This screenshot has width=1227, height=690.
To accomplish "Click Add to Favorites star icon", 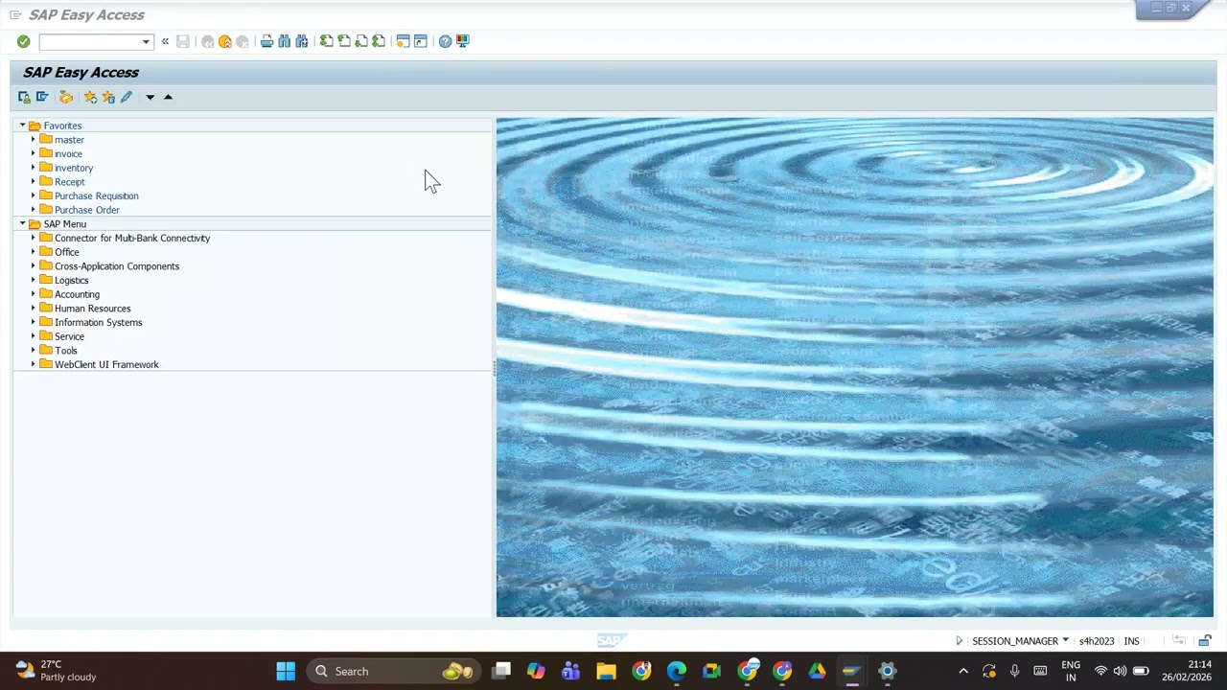I will (x=90, y=97).
